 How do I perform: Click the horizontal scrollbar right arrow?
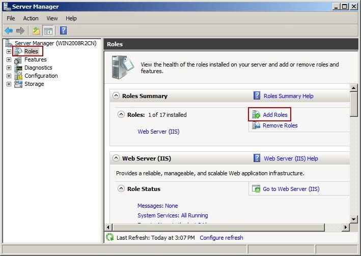point(346,227)
